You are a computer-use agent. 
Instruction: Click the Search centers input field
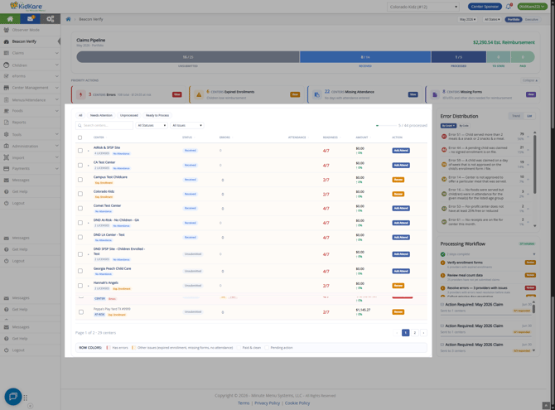click(104, 125)
